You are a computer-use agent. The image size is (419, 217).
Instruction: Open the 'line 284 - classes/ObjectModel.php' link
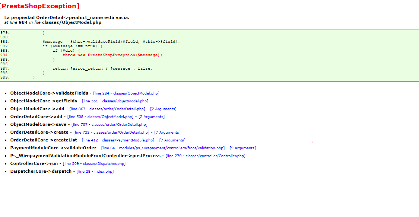pos(126,93)
